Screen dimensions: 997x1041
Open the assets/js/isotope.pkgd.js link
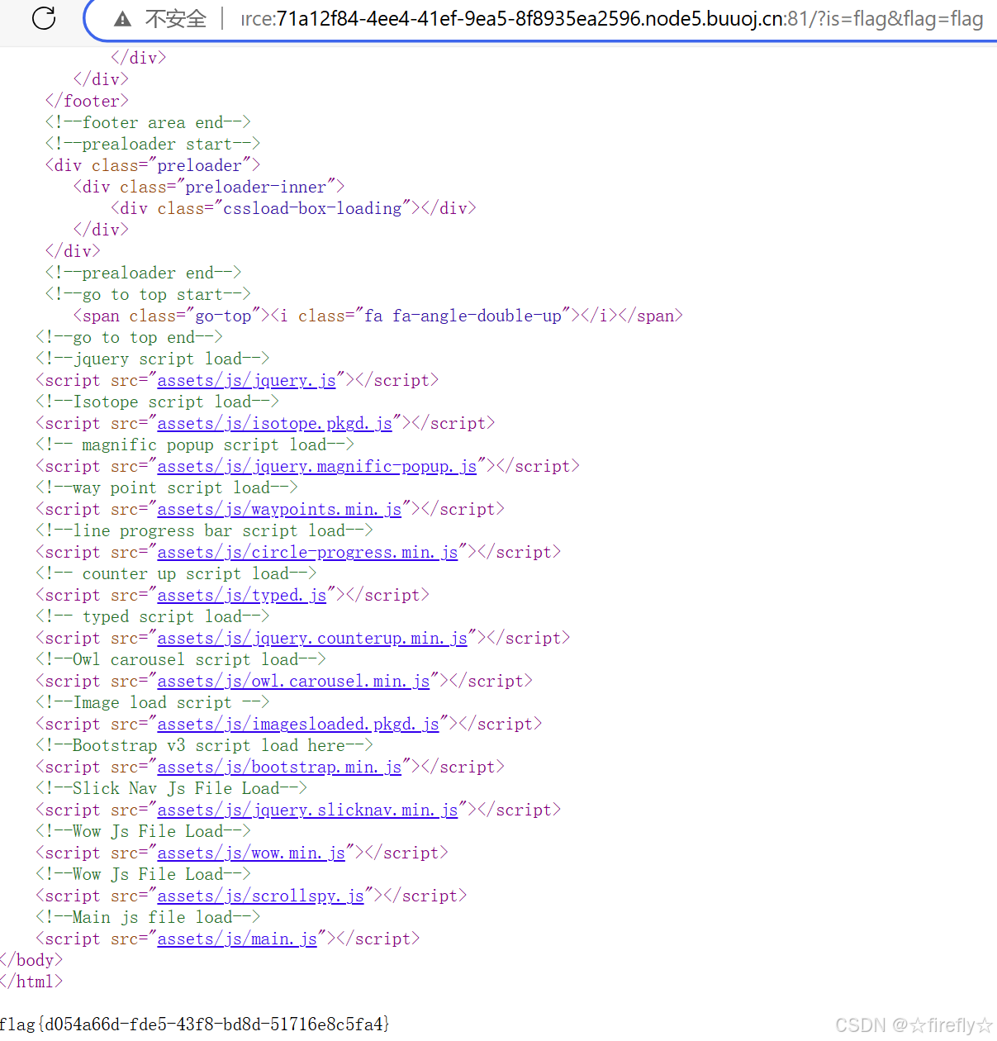point(274,423)
